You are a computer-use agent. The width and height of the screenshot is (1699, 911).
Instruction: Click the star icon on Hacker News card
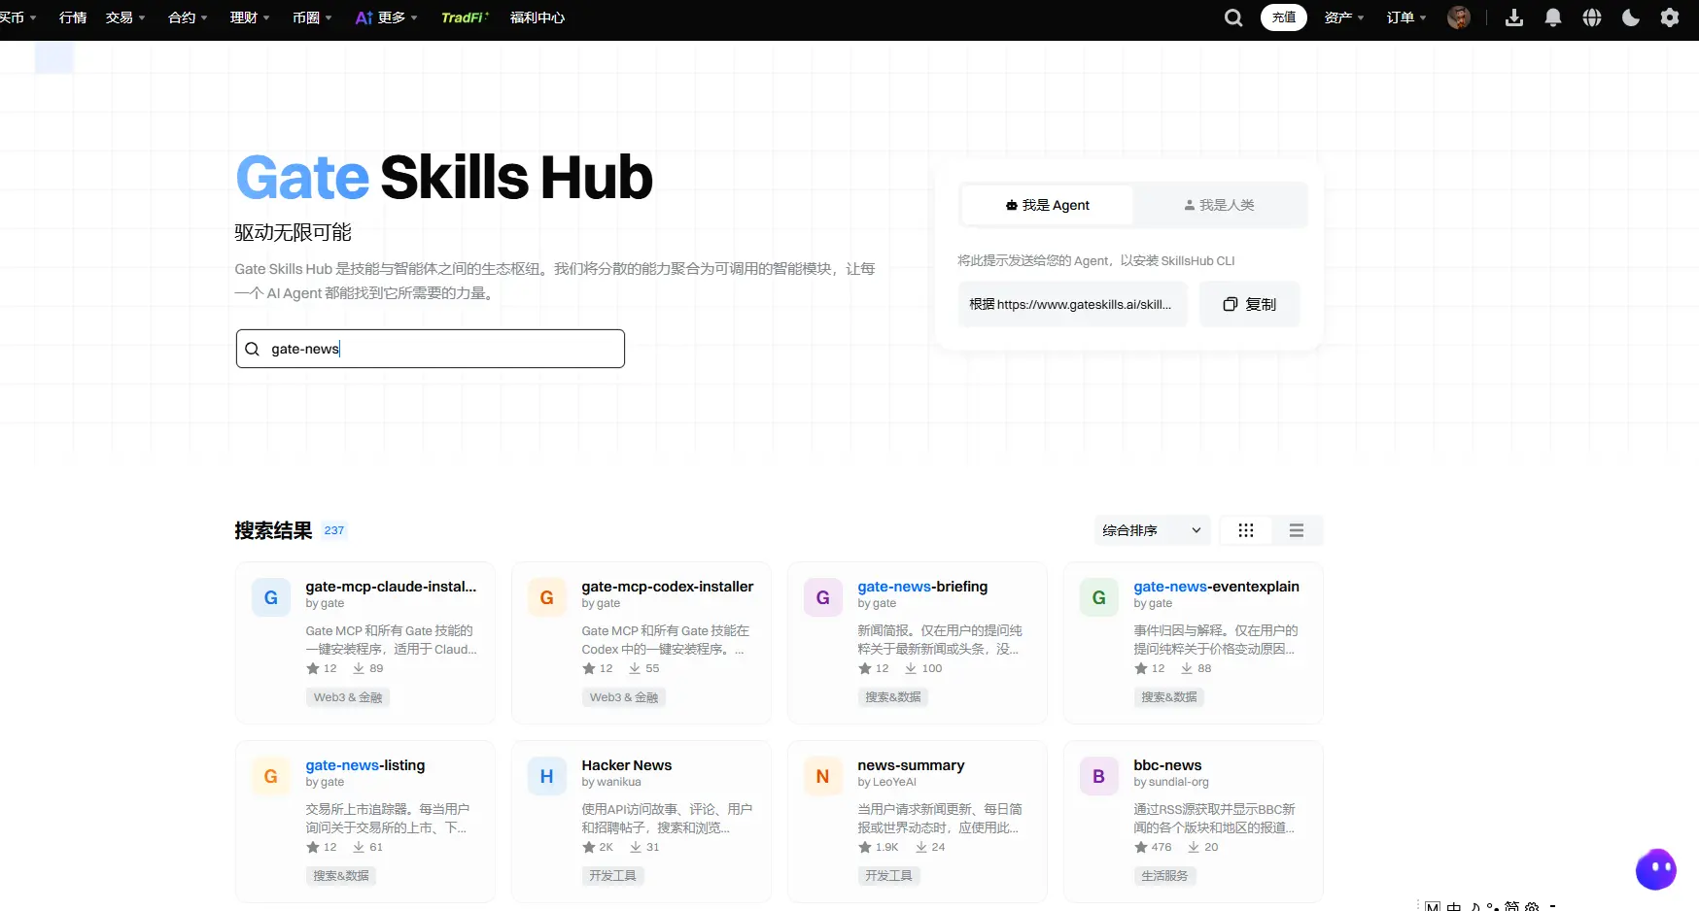click(x=589, y=847)
